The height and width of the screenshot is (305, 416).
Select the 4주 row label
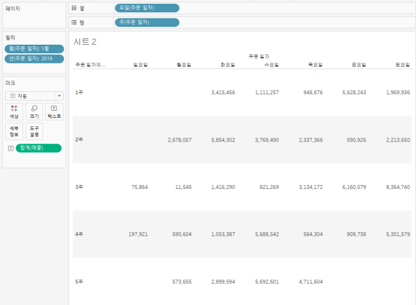point(79,234)
